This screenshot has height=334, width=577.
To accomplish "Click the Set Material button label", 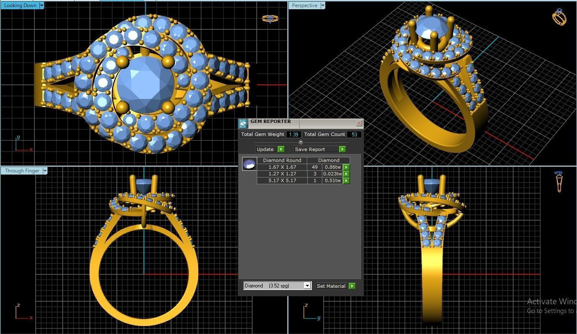I will [x=331, y=286].
